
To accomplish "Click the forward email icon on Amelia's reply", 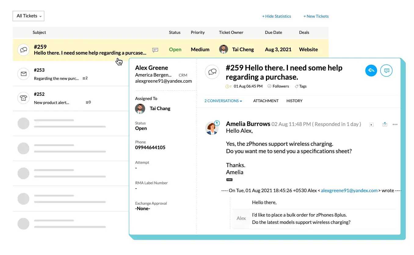I will pyautogui.click(x=384, y=124).
